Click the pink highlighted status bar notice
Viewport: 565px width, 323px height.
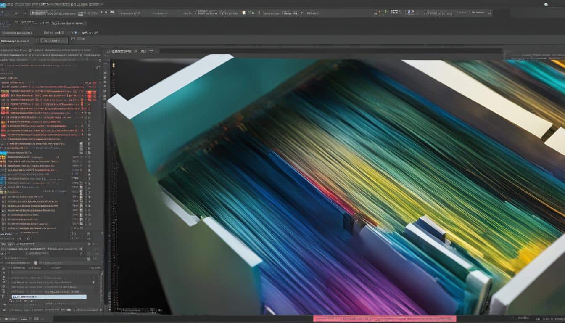click(384, 319)
